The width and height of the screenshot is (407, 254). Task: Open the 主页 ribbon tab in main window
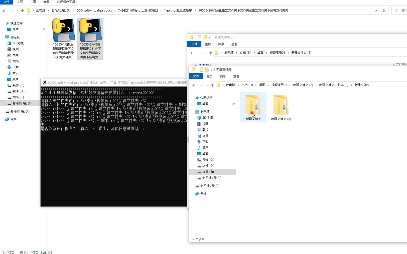[20, 2]
